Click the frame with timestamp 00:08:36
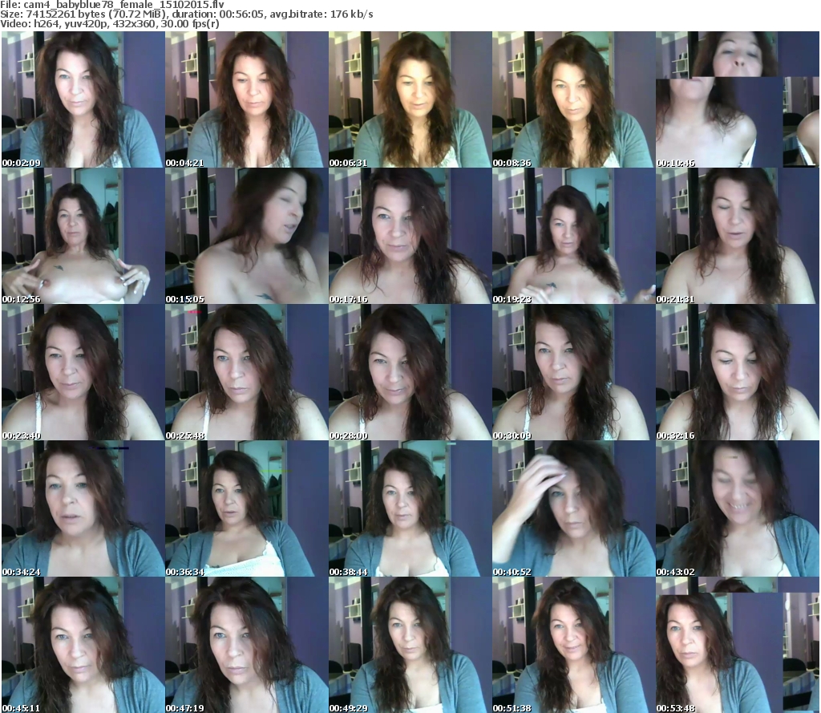The width and height of the screenshot is (821, 713). (574, 99)
